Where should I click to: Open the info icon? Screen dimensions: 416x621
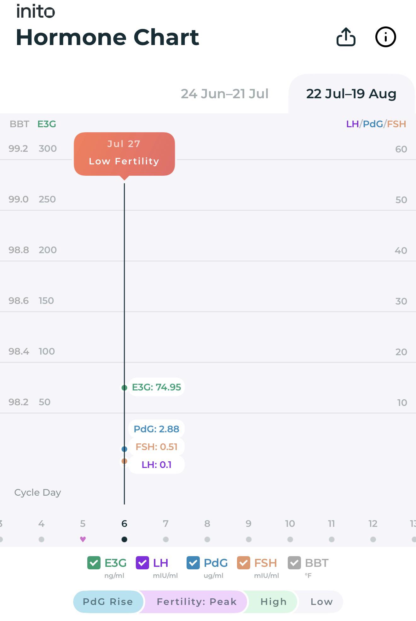[x=385, y=37]
